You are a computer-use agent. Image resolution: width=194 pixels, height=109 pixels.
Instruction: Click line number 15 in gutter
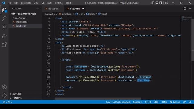coord(48,60)
